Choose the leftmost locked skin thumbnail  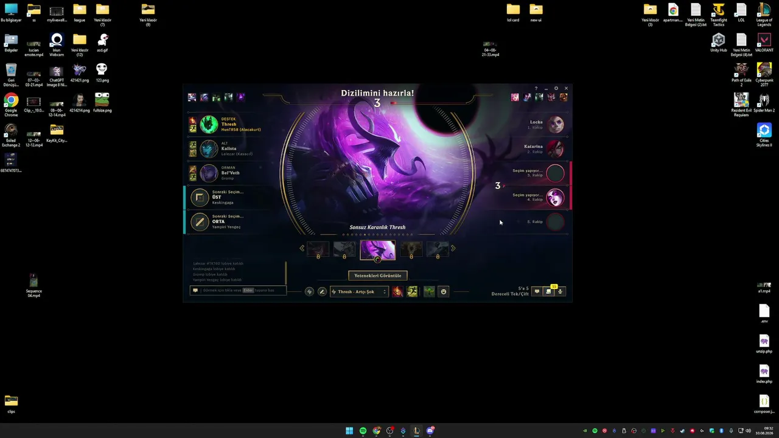(318, 249)
